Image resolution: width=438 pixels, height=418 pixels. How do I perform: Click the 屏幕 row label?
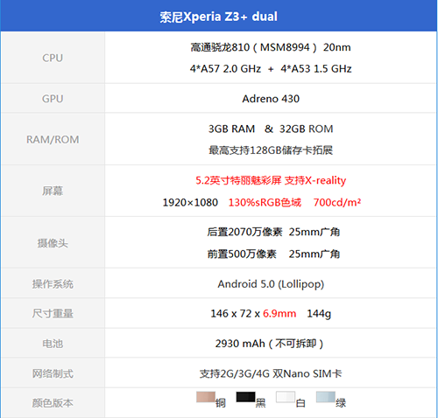pyautogui.click(x=53, y=192)
